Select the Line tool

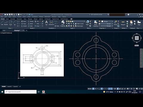click(x=2, y=23)
